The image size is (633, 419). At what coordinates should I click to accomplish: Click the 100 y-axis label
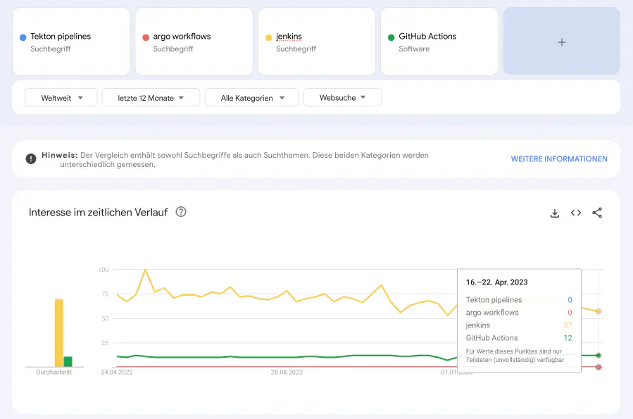pos(104,270)
